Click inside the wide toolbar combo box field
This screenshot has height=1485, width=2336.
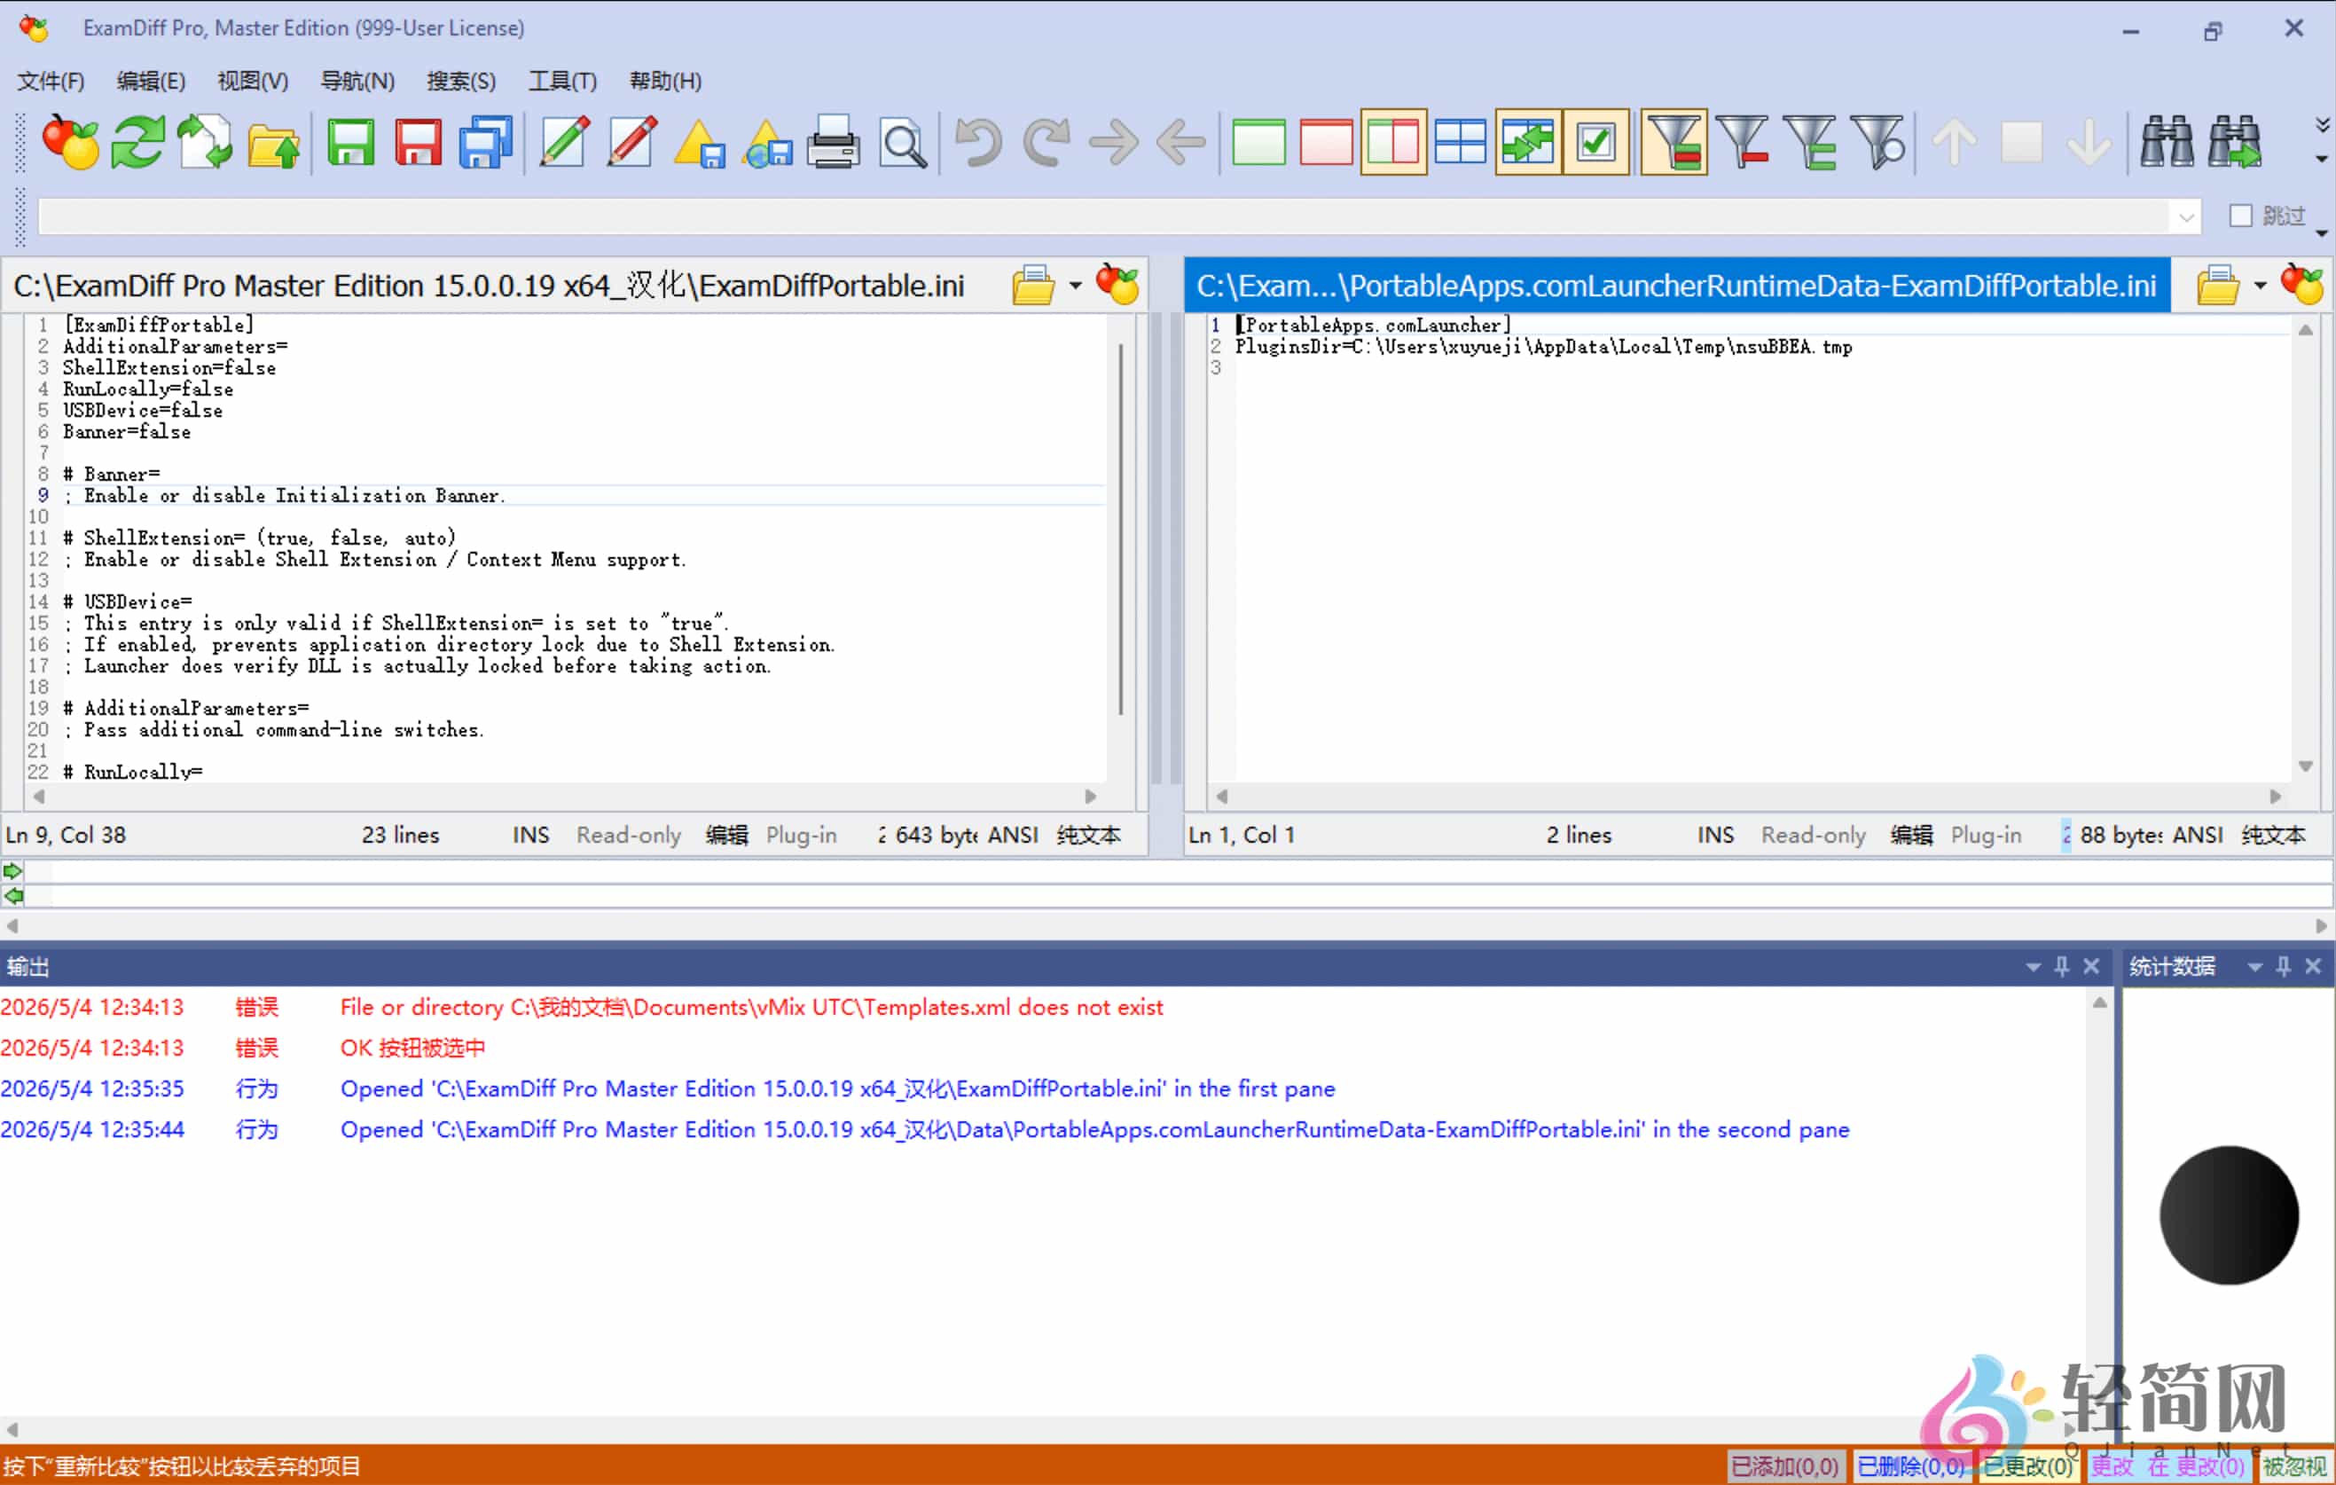[1104, 216]
